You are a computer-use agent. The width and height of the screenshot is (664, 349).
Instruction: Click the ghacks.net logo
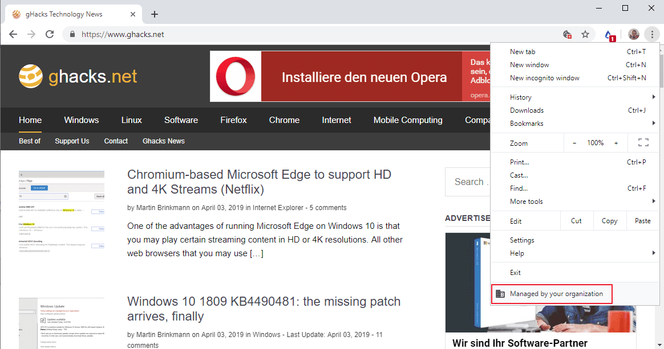pos(78,76)
